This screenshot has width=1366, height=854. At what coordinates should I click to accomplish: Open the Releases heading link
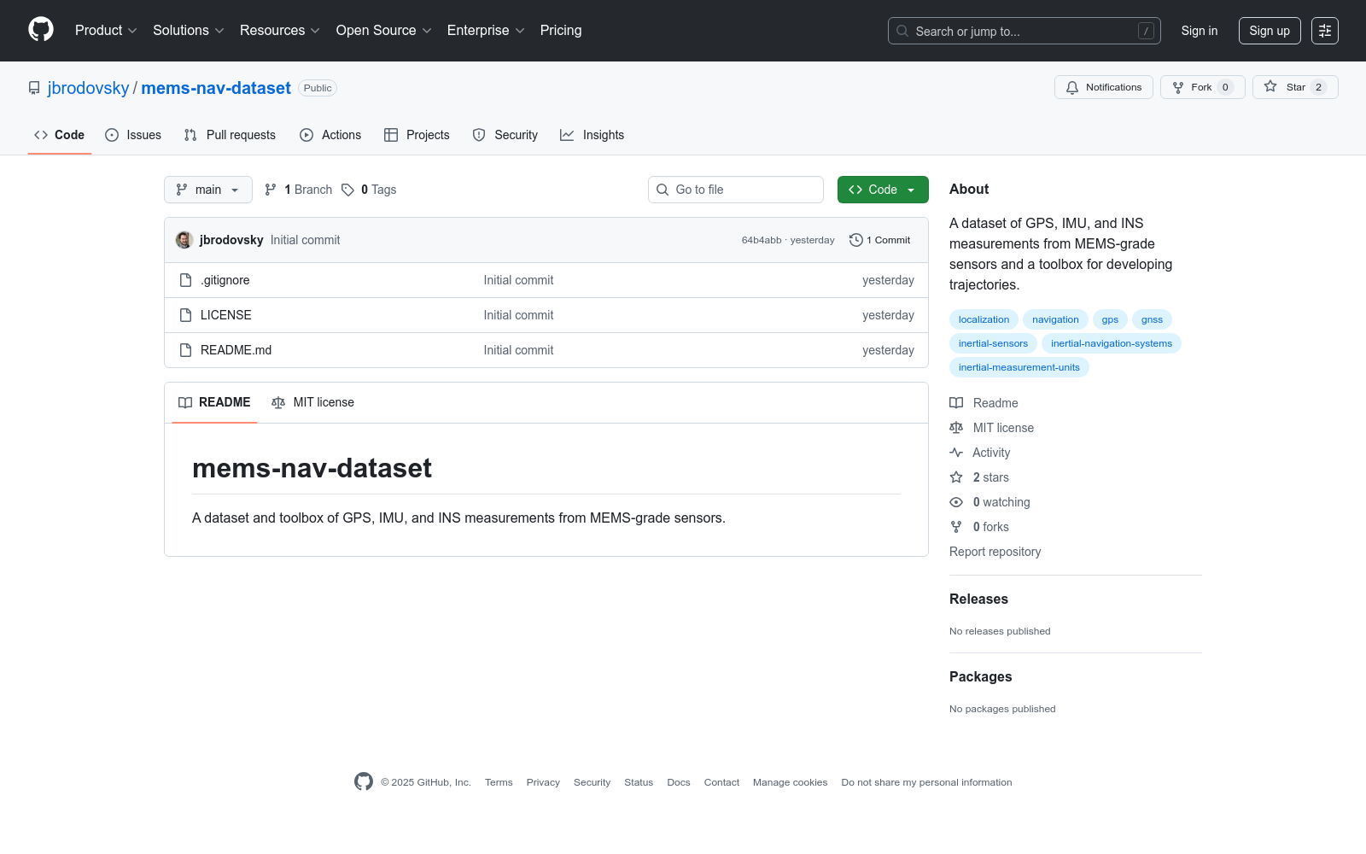point(978,599)
